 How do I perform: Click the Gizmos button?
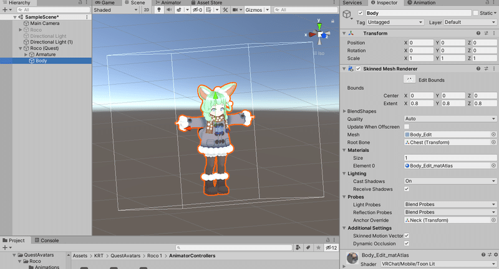pyautogui.click(x=254, y=10)
